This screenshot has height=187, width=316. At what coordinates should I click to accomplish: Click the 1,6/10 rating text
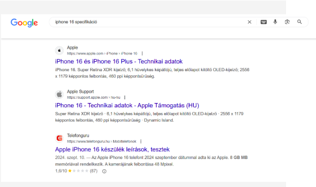[61, 171]
